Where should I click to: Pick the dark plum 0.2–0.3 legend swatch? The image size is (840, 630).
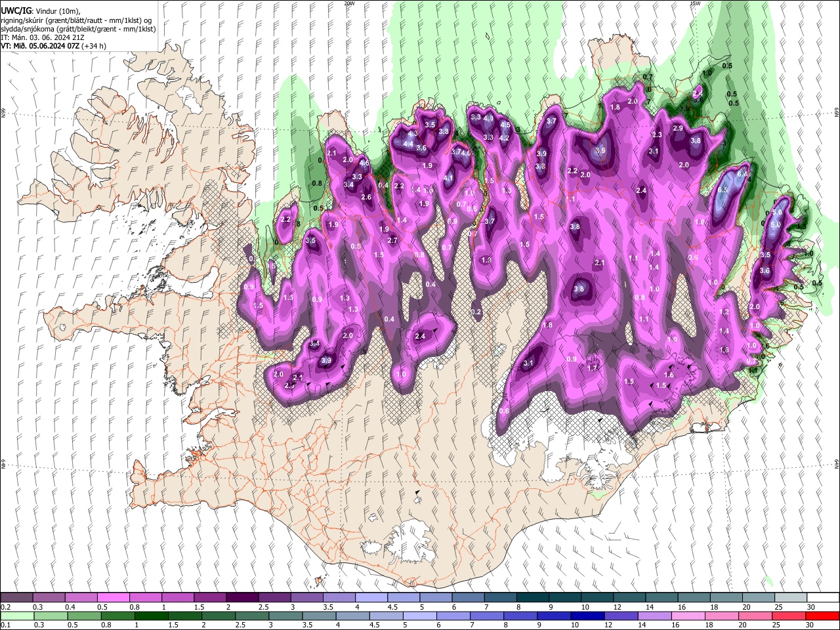tap(16, 598)
